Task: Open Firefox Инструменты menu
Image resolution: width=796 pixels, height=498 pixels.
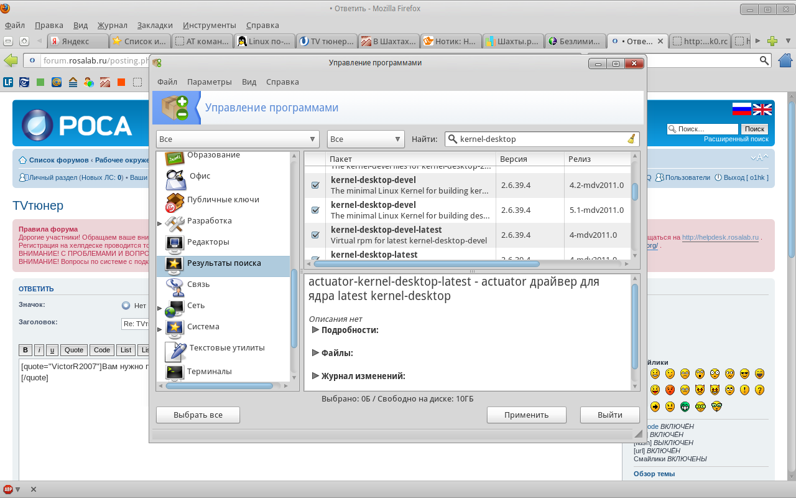Action: tap(210, 26)
